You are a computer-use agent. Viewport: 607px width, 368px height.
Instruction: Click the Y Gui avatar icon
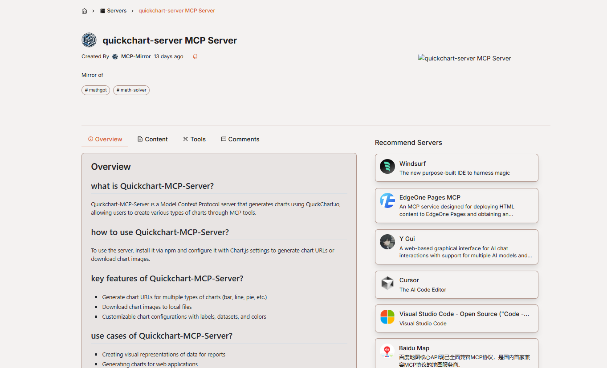(387, 242)
